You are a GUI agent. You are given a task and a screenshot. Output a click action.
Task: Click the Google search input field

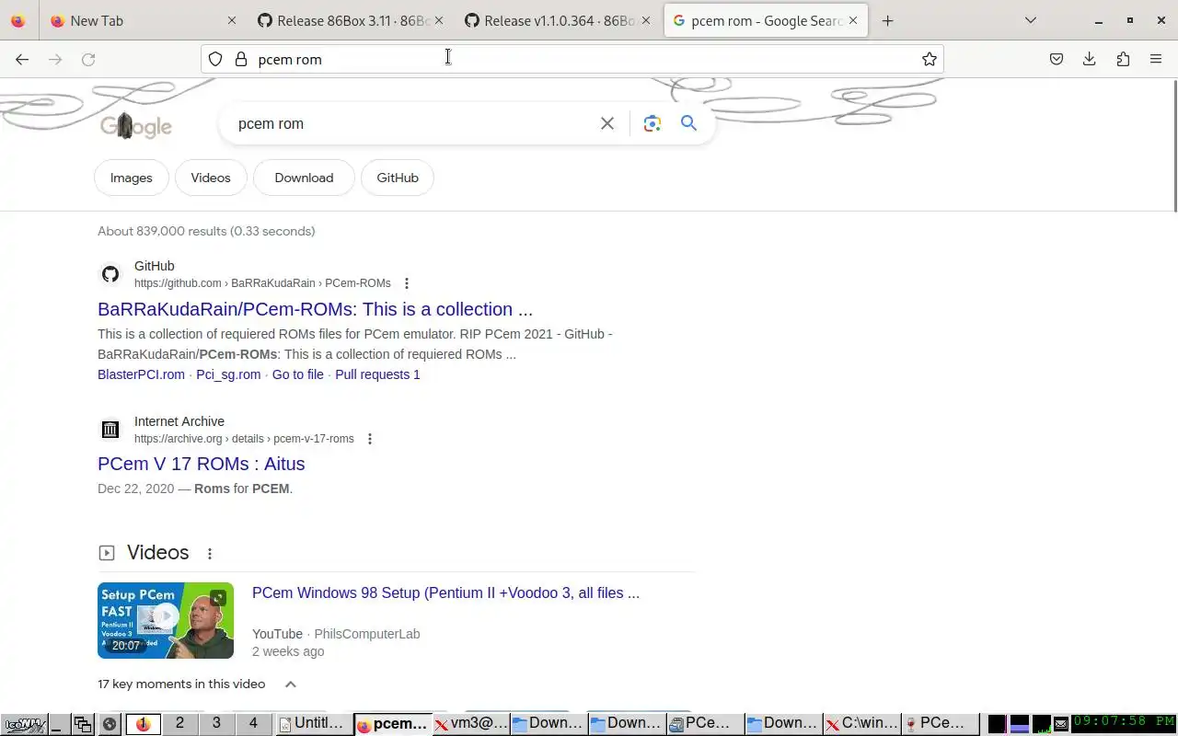pyautogui.click(x=414, y=123)
